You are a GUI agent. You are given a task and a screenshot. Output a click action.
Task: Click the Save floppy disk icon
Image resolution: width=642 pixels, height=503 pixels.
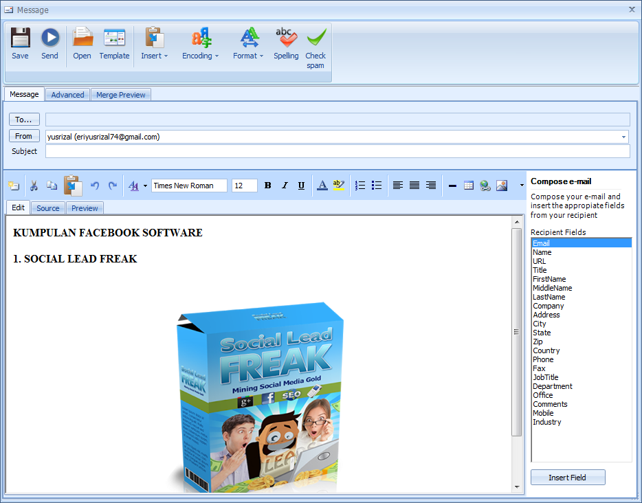[20, 38]
